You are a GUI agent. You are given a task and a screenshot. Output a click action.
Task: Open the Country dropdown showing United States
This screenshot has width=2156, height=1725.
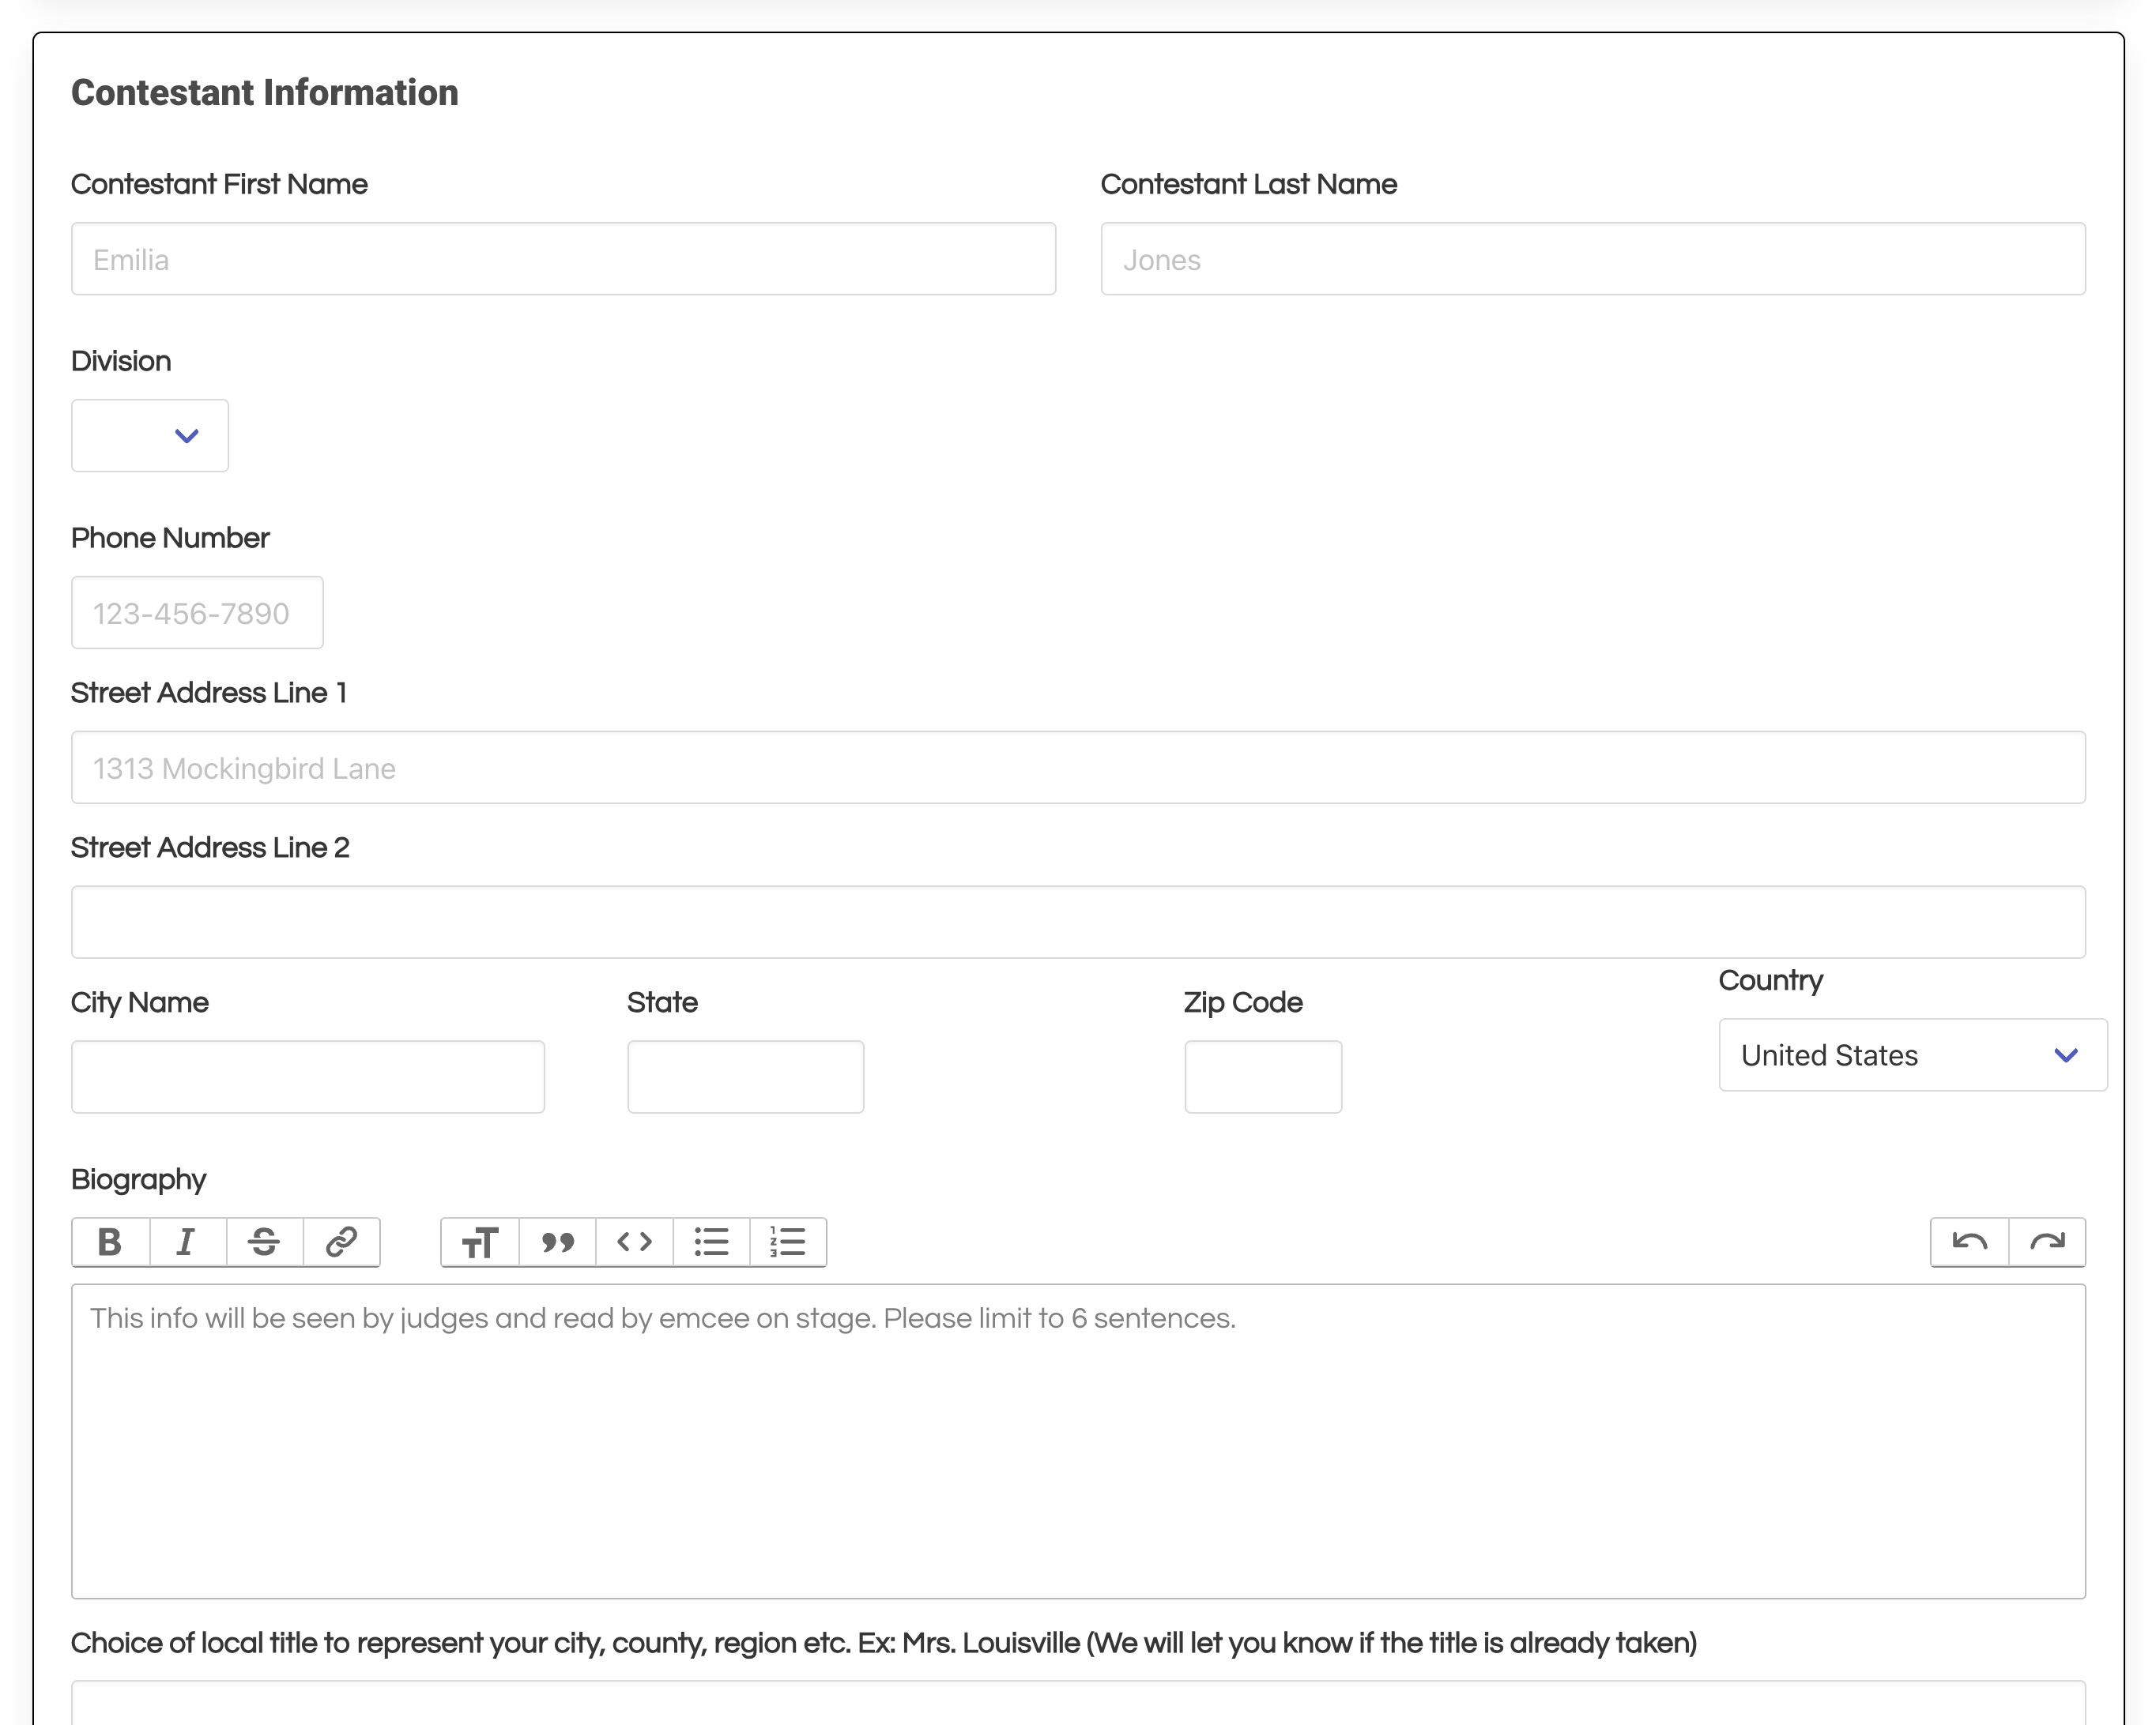(x=1912, y=1055)
